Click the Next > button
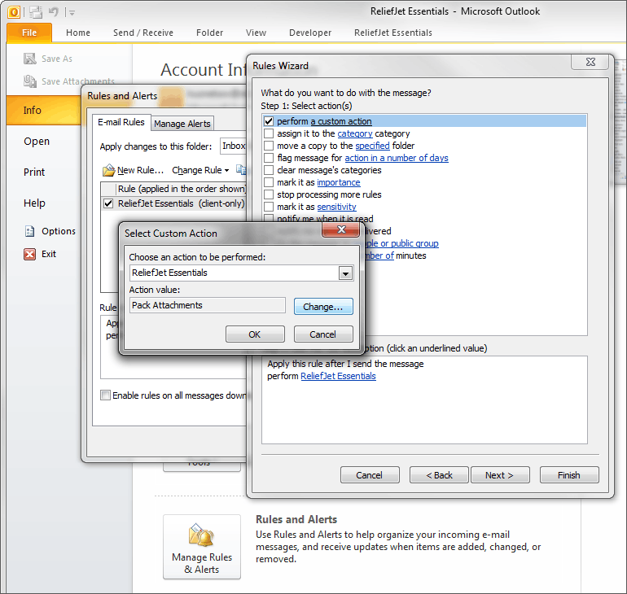This screenshot has height=594, width=627. tap(500, 475)
